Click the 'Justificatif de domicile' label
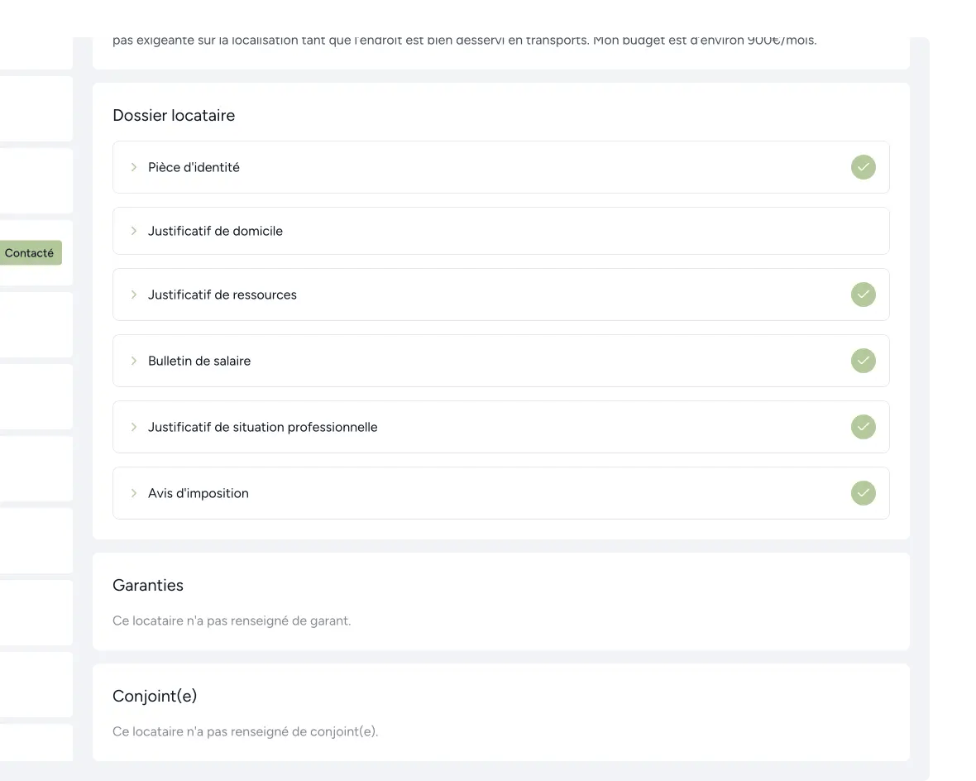 215,231
